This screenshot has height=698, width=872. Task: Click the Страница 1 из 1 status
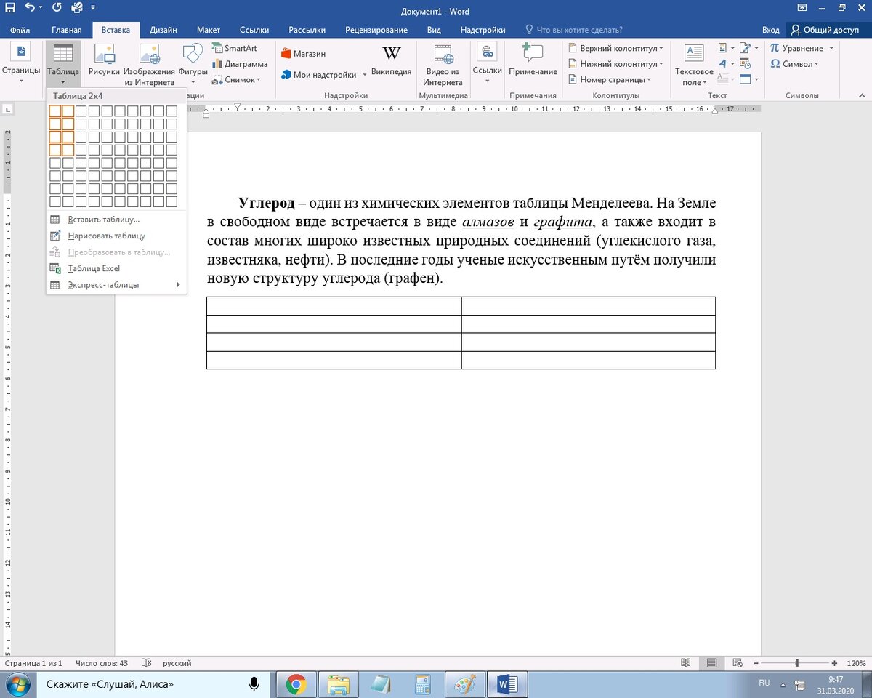click(x=33, y=663)
